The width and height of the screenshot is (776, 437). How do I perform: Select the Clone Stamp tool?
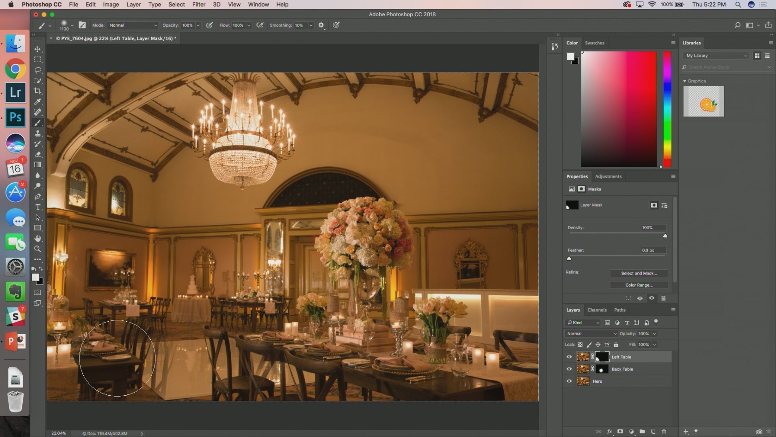[x=38, y=133]
